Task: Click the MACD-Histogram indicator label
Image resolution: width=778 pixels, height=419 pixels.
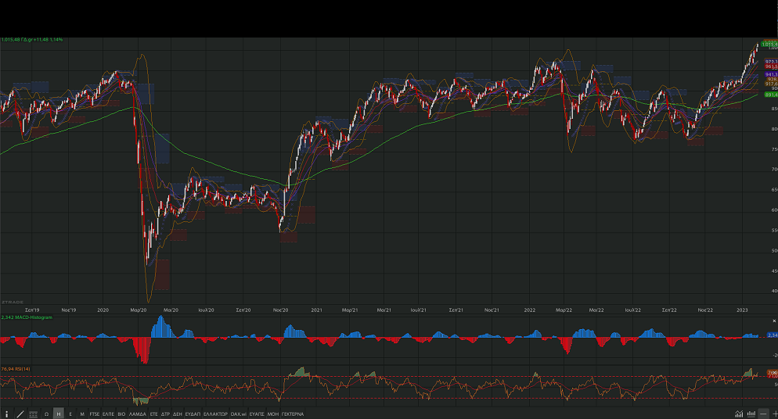Action: (x=27, y=317)
